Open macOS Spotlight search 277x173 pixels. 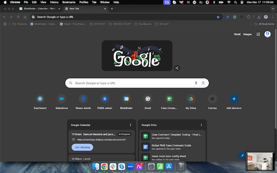[x=235, y=2]
